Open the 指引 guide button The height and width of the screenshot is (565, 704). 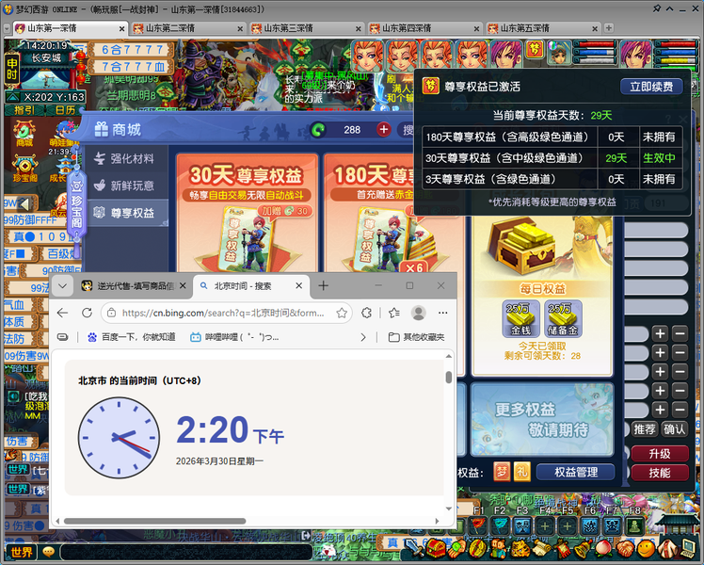(x=24, y=110)
